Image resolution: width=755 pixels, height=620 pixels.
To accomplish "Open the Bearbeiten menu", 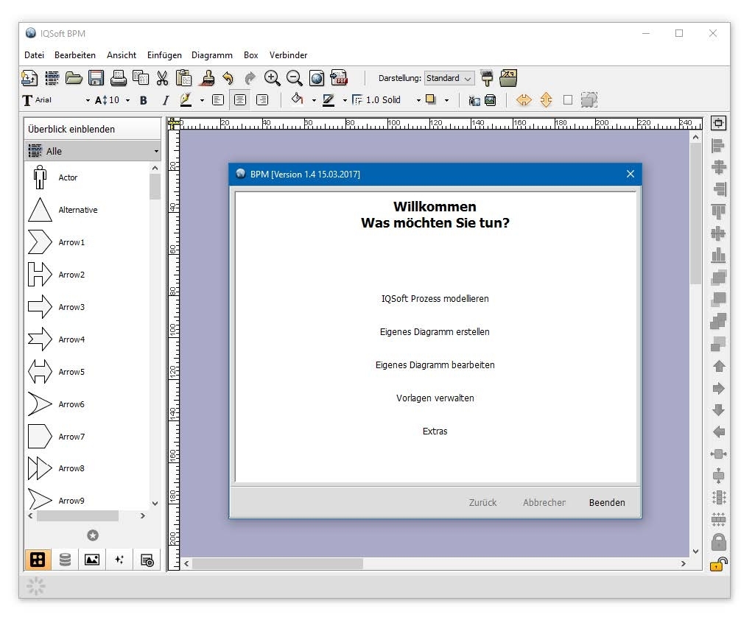I will (74, 55).
